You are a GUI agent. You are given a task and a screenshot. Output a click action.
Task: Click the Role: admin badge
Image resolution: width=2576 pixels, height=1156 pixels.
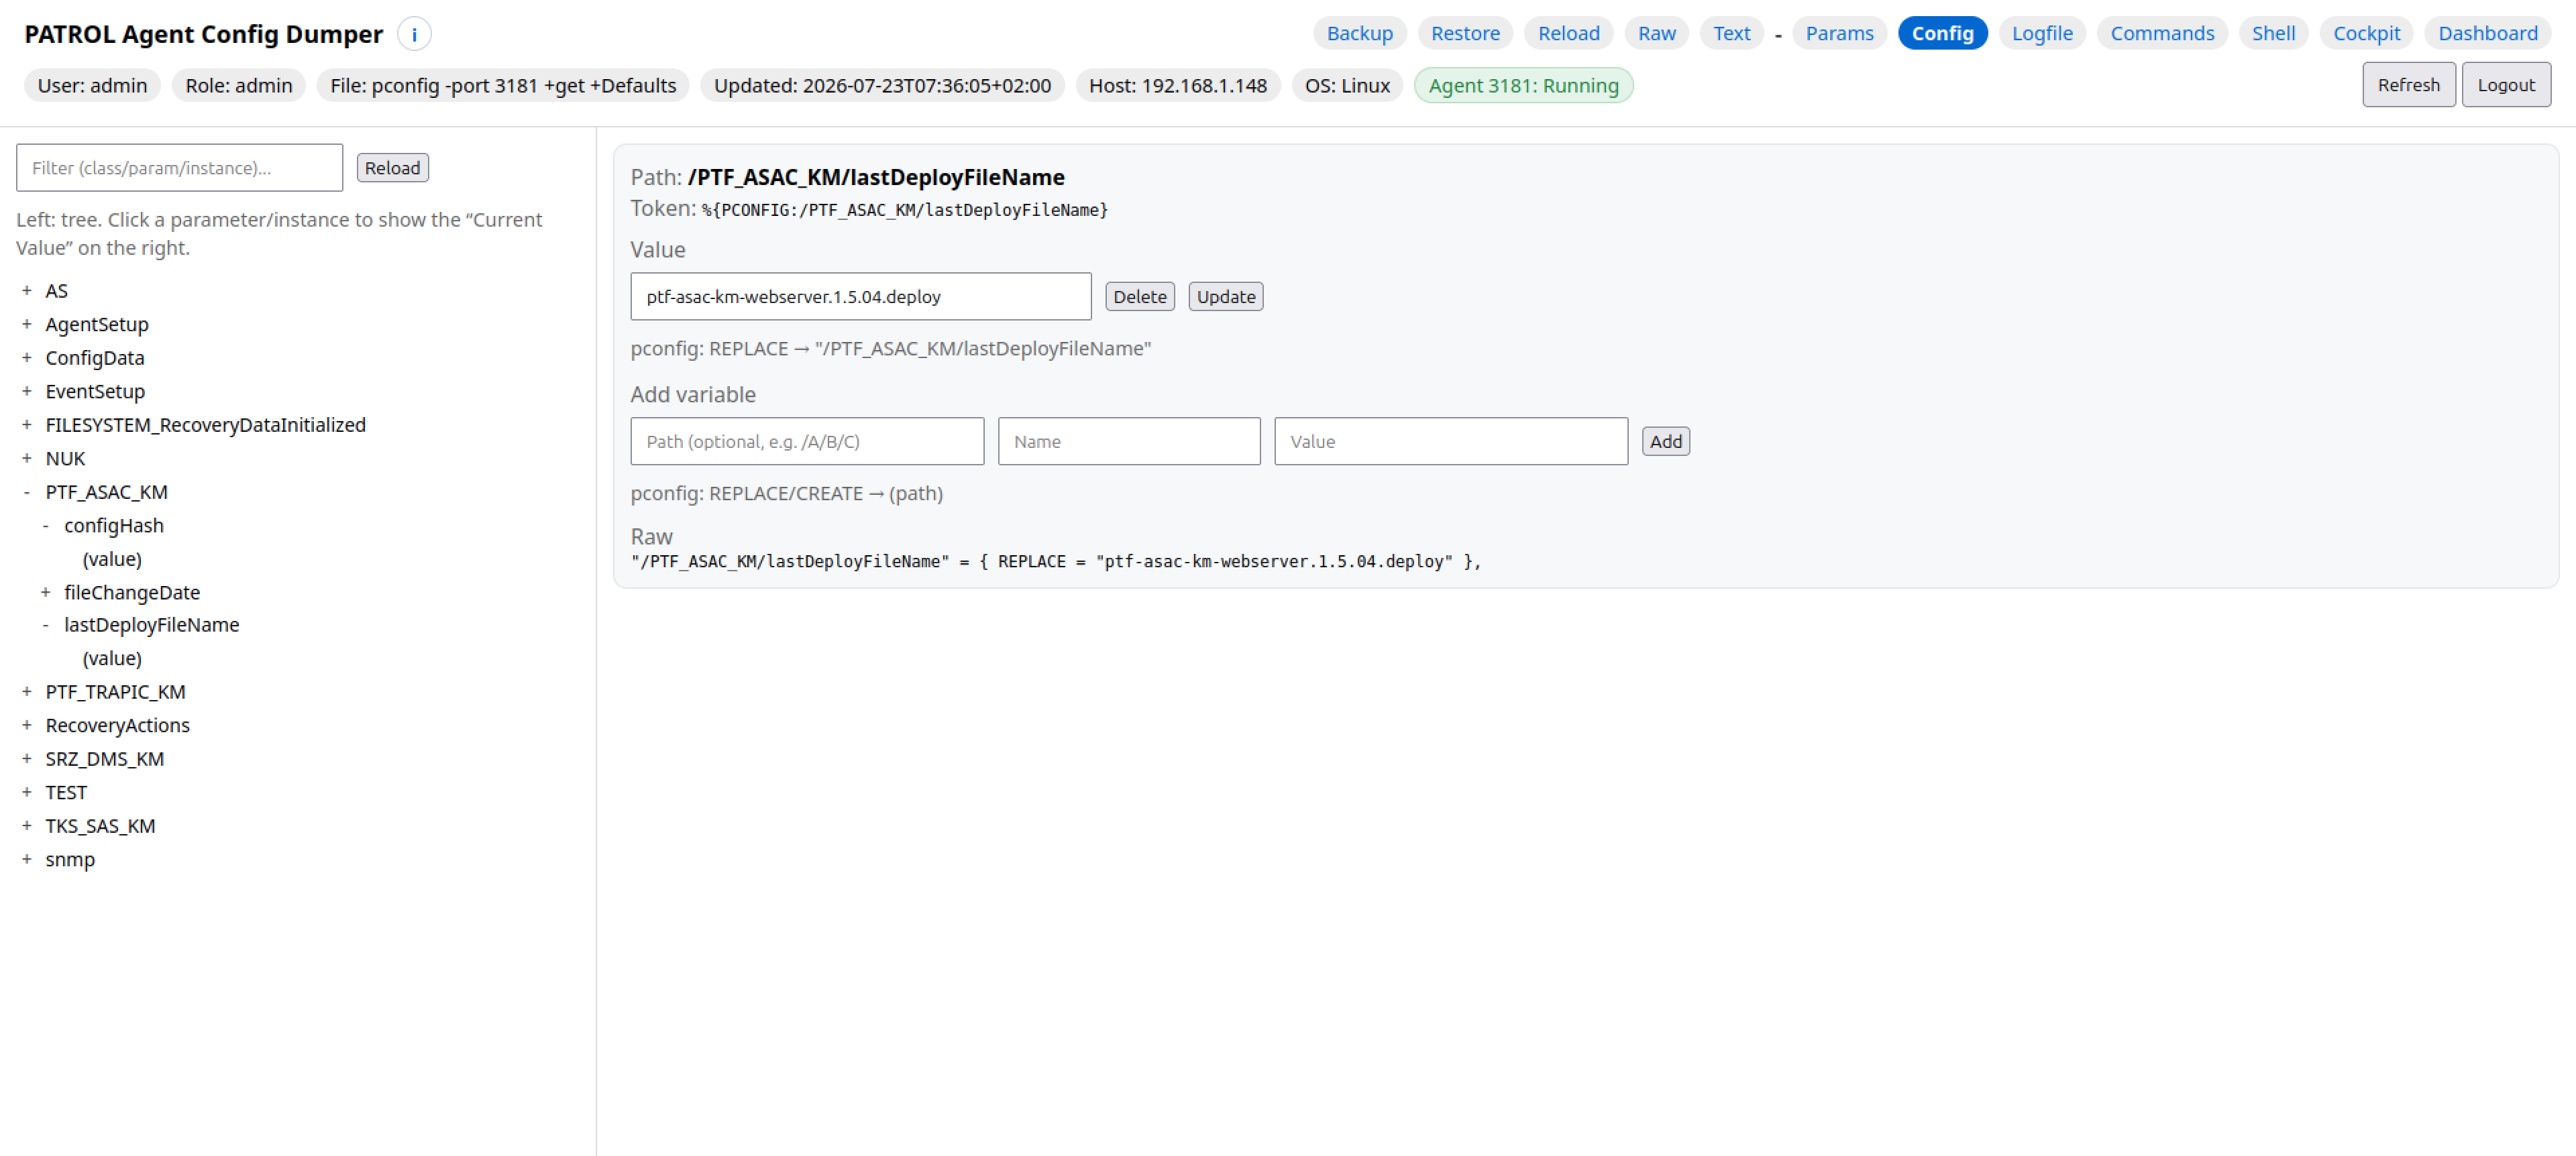(238, 86)
